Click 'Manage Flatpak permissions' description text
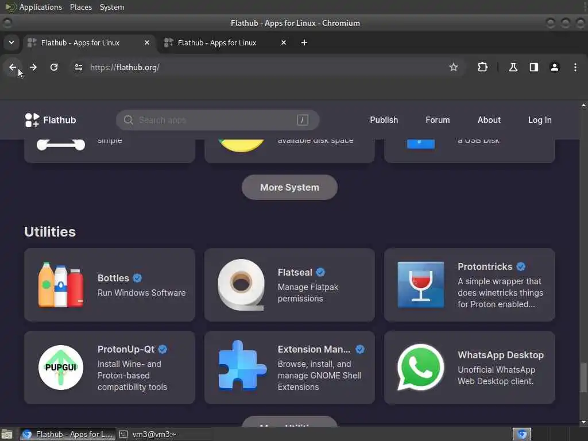The height and width of the screenshot is (441, 588). tap(308, 293)
